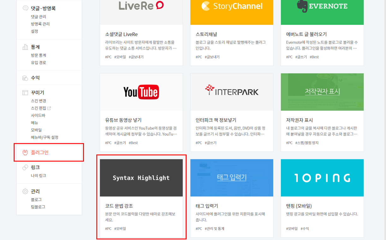Click the #스팸/불펌 방지 tag
Screen dimensions: 386x240
[307, 143]
